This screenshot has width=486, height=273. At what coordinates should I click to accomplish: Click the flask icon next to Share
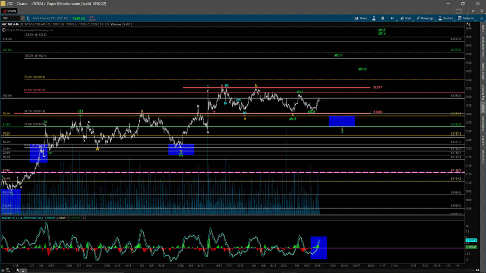[x=374, y=18]
